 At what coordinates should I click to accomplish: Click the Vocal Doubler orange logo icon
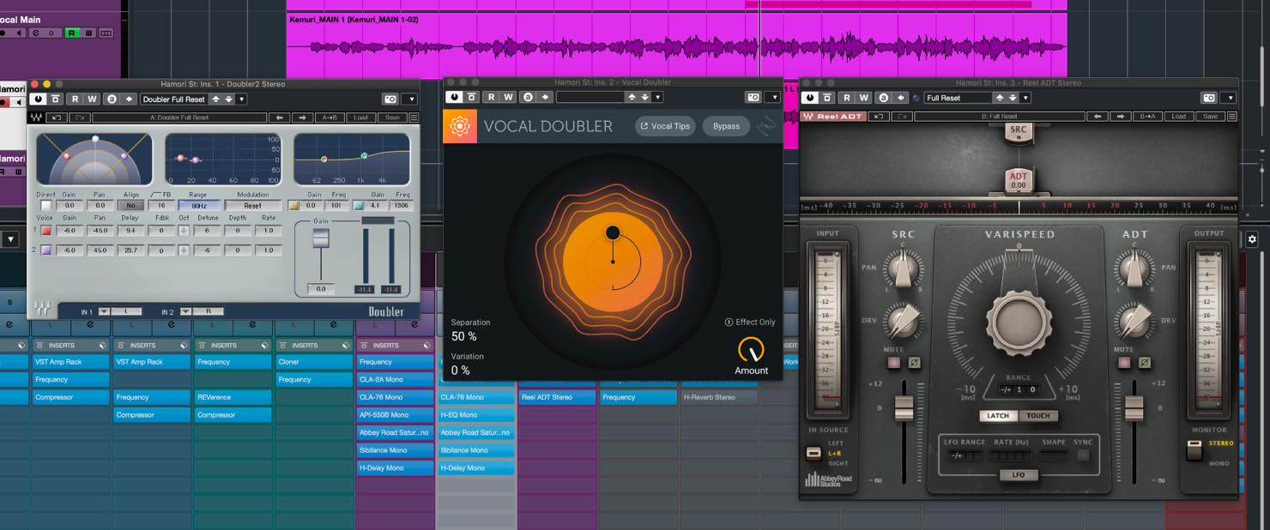(x=460, y=126)
